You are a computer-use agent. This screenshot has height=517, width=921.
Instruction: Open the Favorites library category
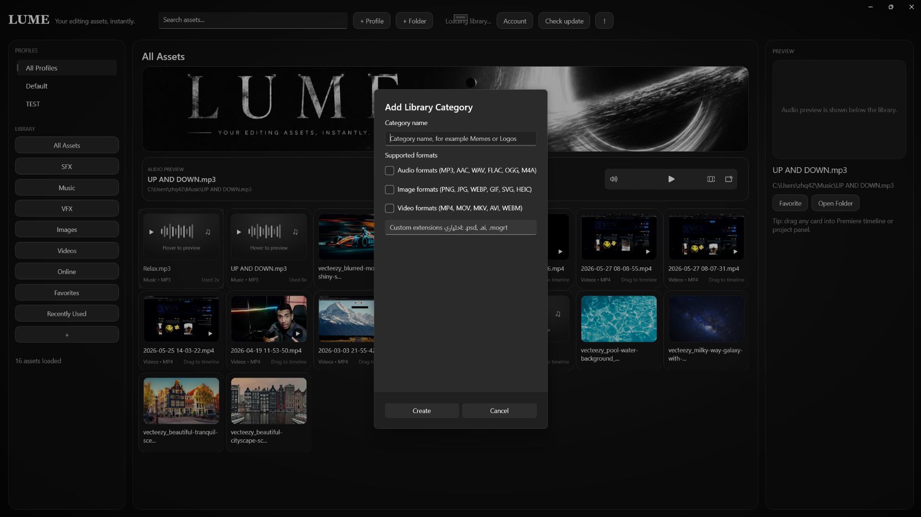coord(67,293)
